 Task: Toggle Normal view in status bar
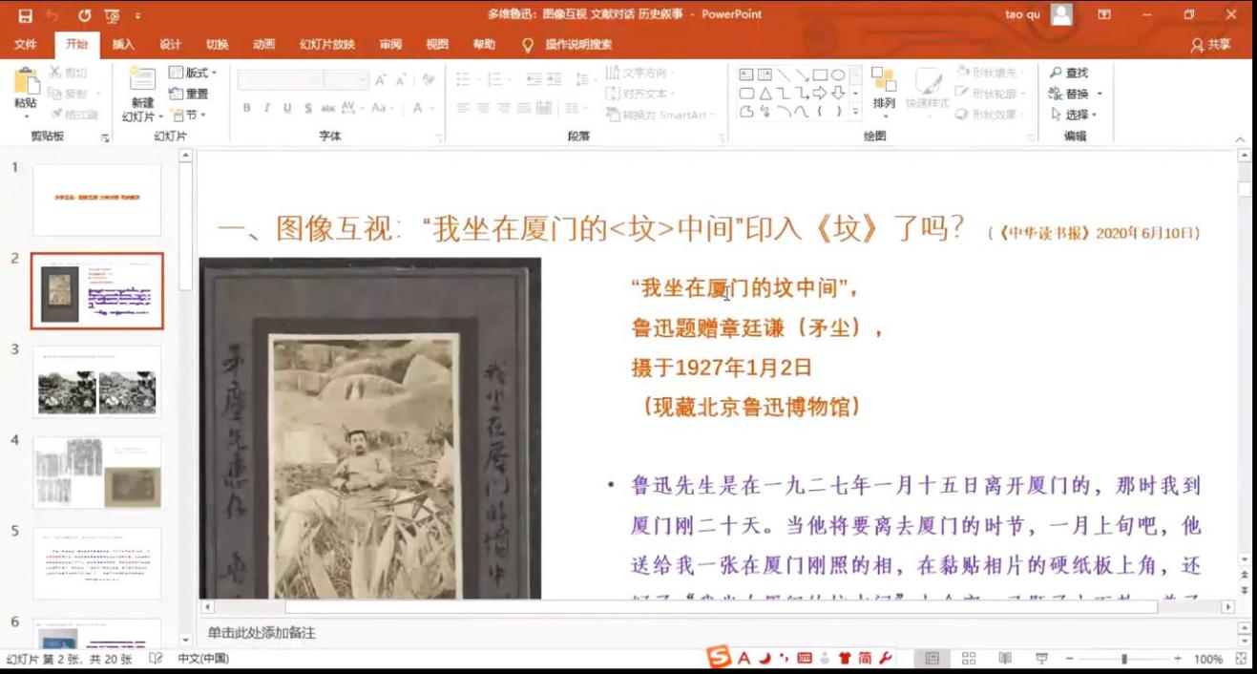tap(932, 659)
